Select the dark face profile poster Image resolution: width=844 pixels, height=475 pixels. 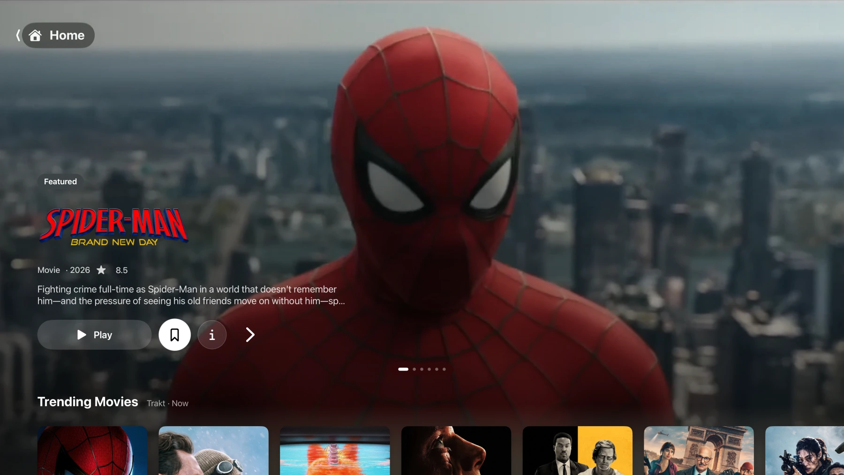click(x=456, y=451)
